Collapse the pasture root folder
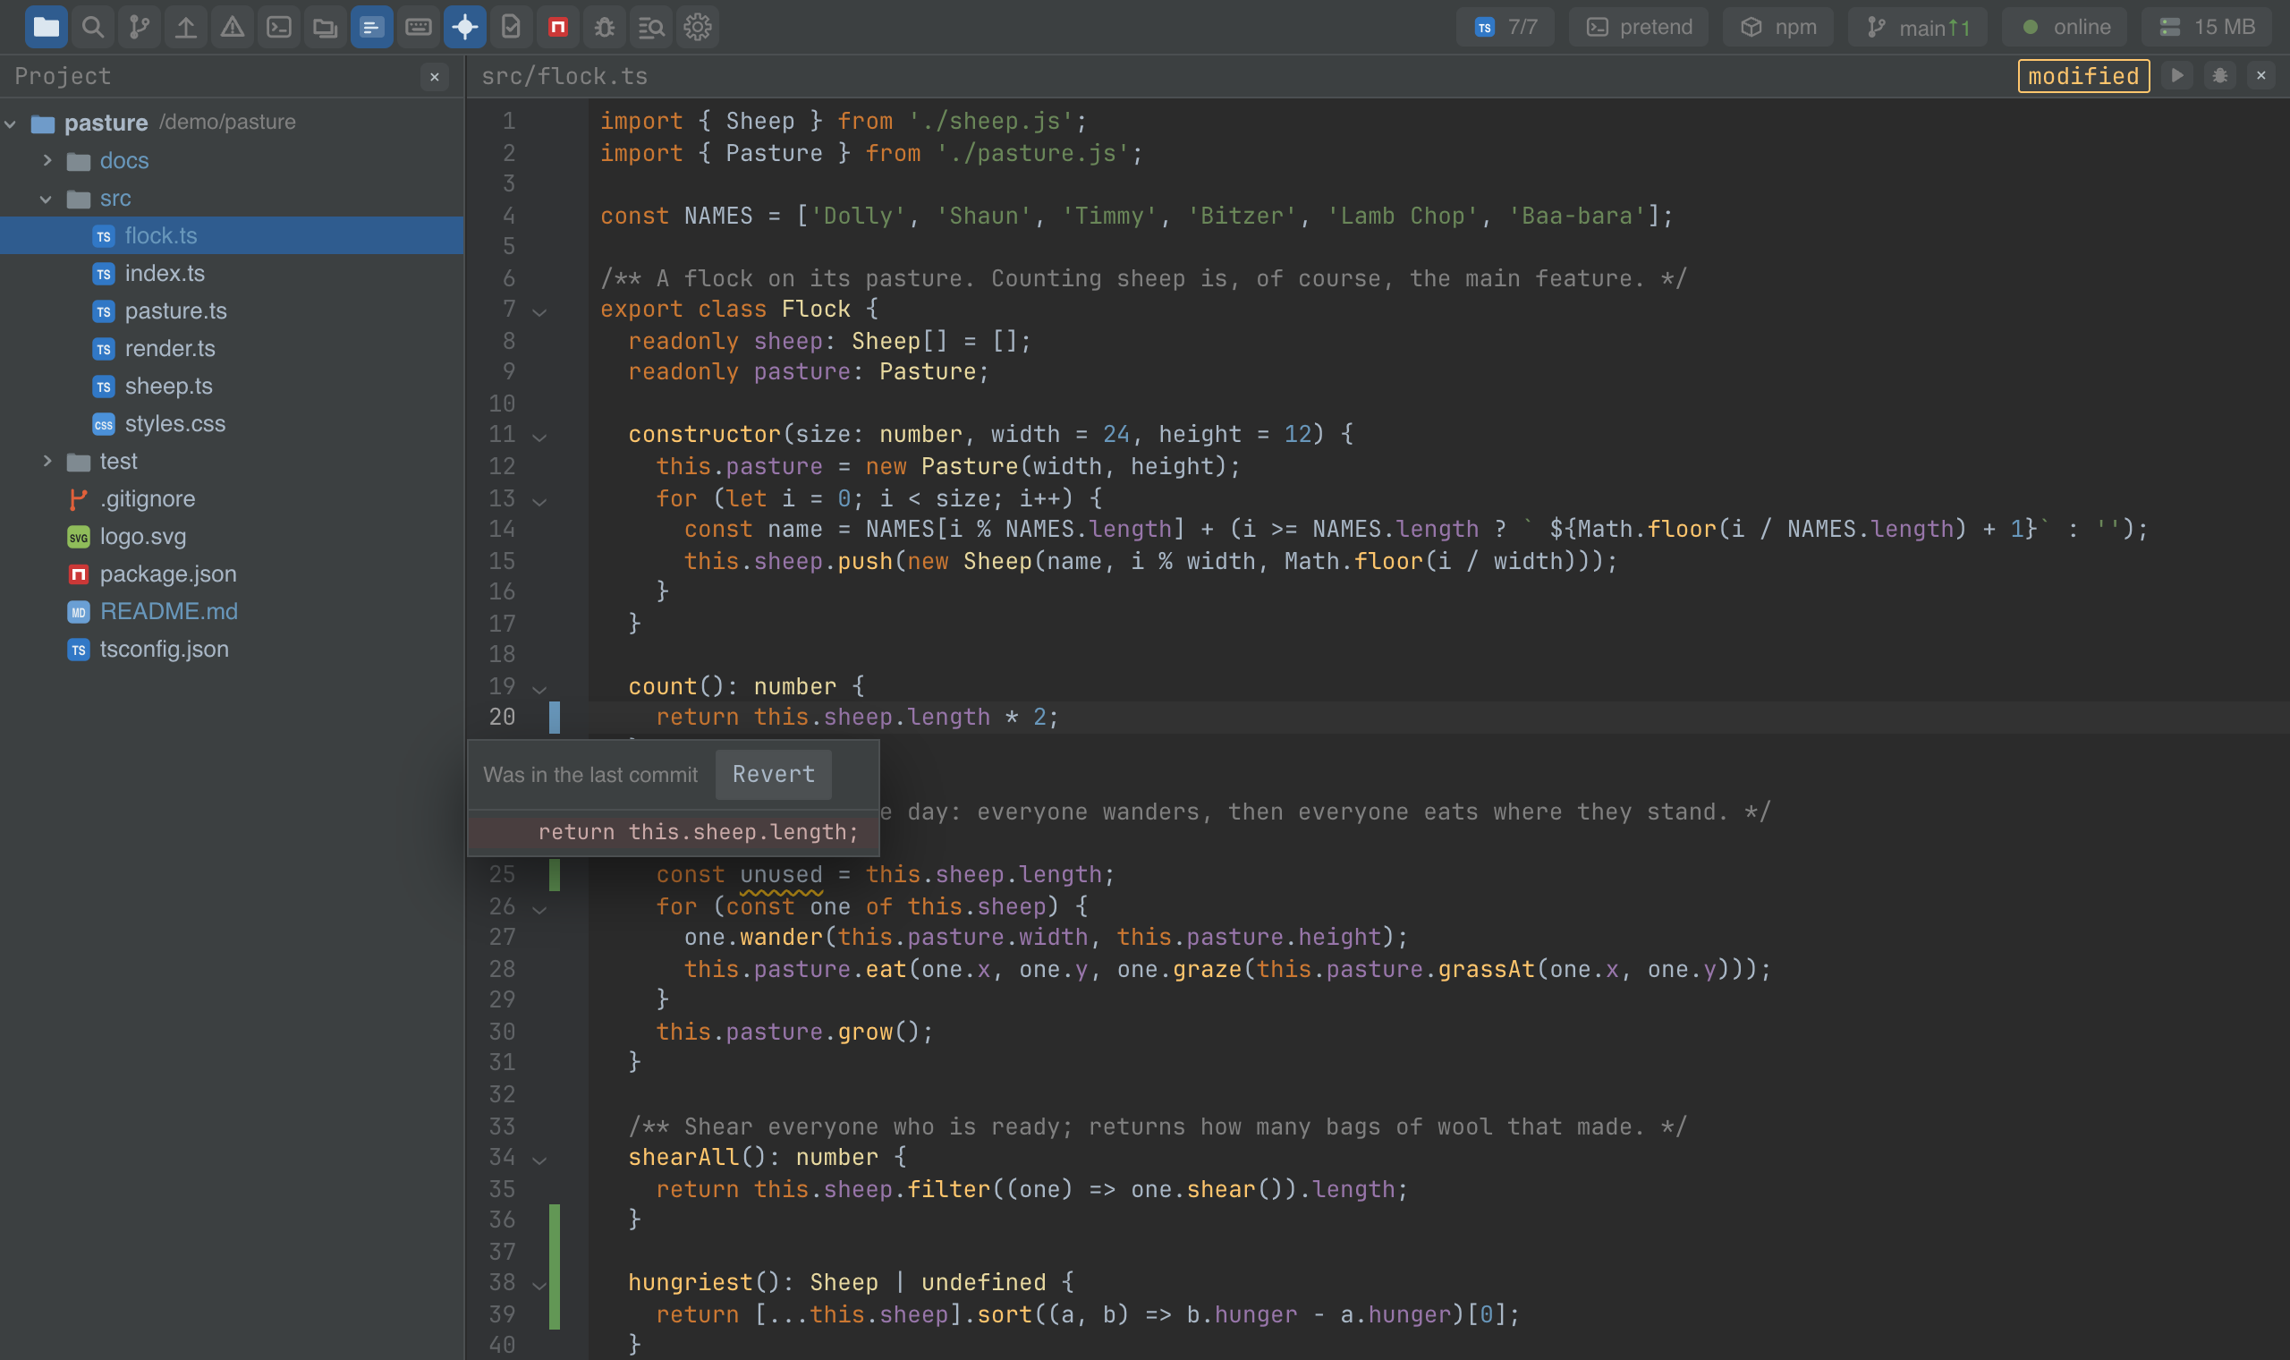2290x1360 pixels. click(11, 123)
